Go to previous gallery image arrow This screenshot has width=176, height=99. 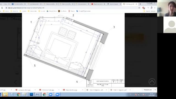click(15, 82)
